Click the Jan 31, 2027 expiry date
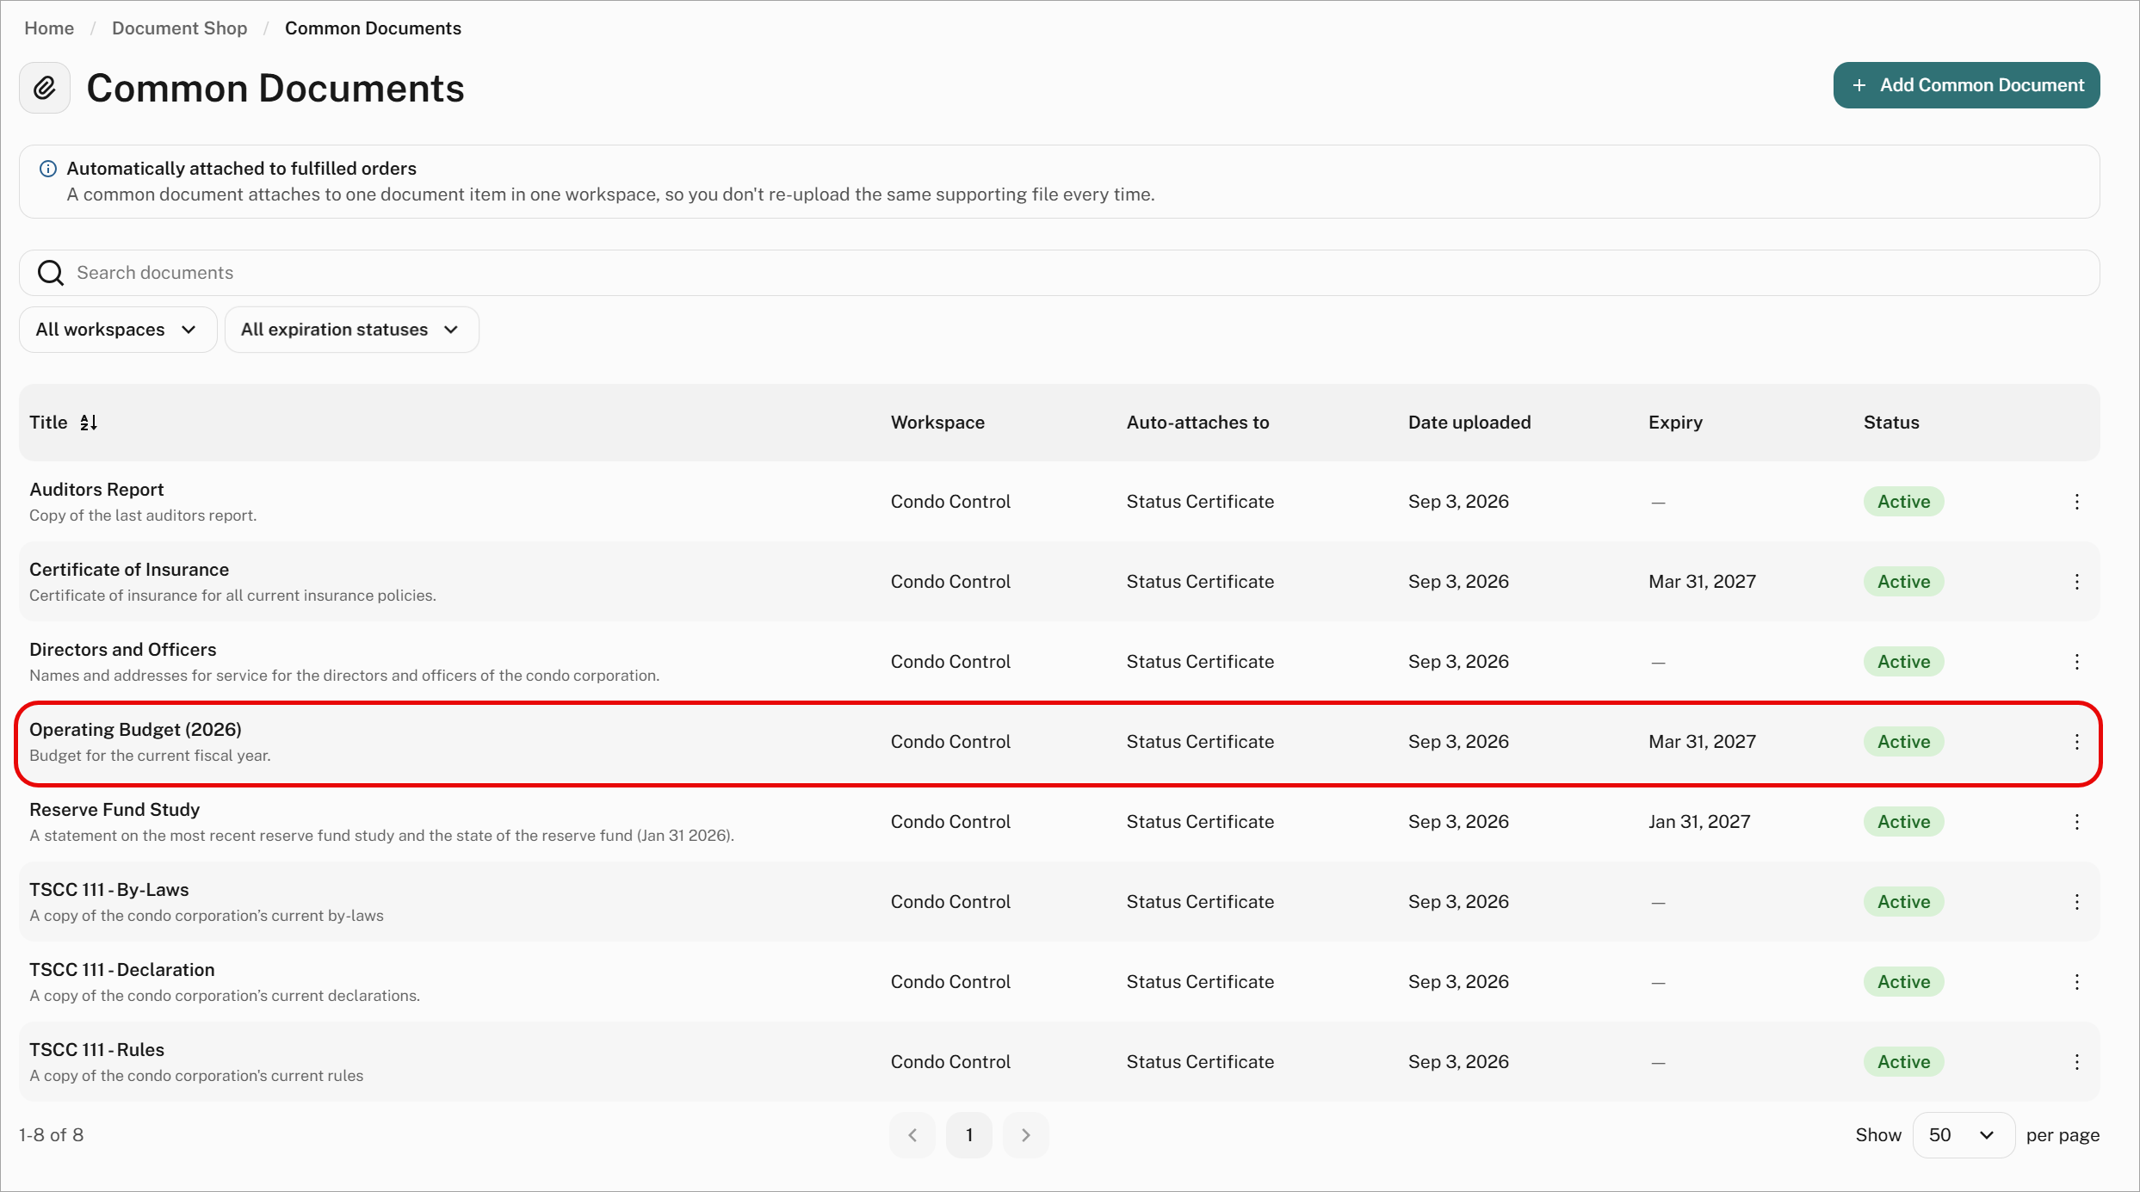This screenshot has height=1192, width=2140. (x=1699, y=822)
